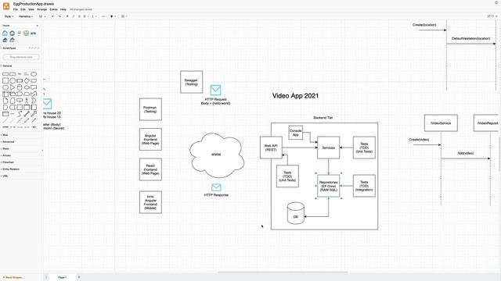Pick the Internal Storage shape in General palette
501x281 pixels.
point(5,94)
